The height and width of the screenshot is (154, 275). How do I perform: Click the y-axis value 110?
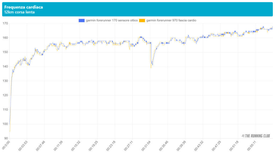pyautogui.click(x=5, y=110)
